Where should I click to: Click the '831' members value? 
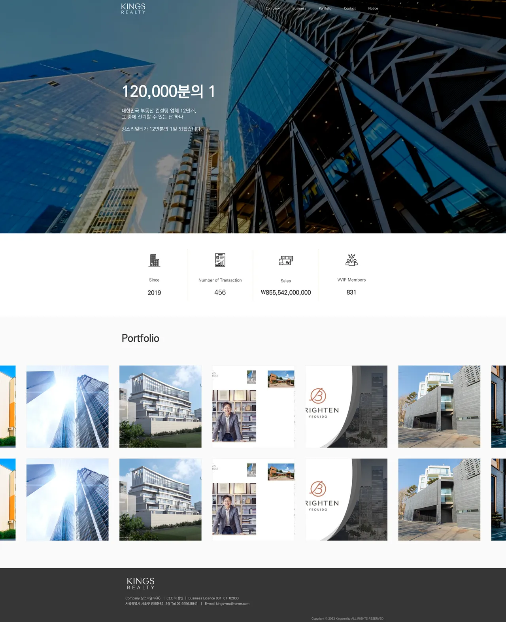pos(351,292)
